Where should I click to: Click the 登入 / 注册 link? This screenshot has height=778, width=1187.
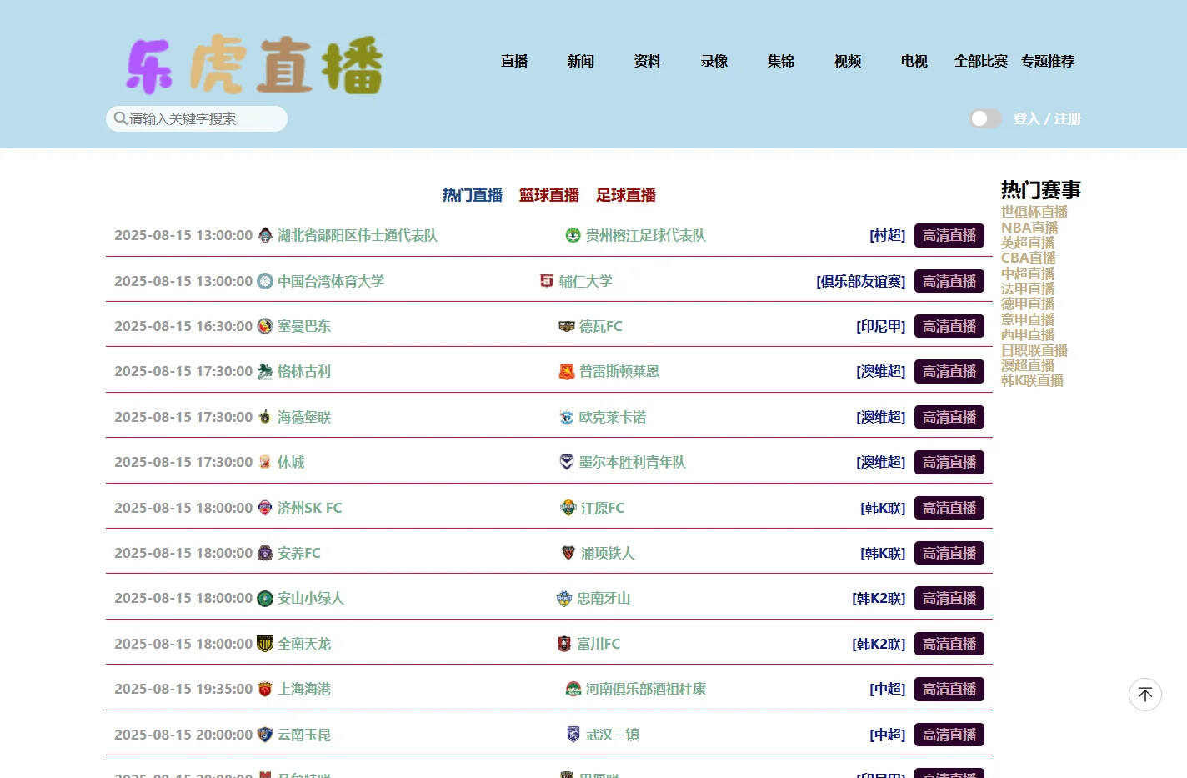[x=1047, y=118]
